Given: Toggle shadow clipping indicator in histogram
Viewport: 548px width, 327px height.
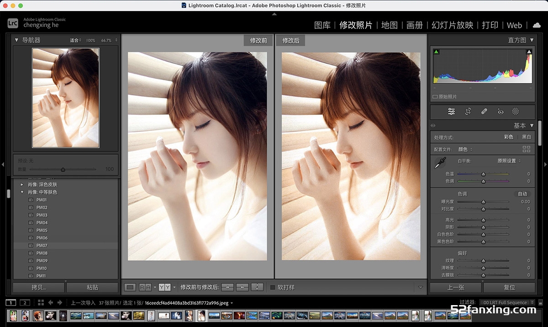Looking at the screenshot, I should [x=436, y=52].
